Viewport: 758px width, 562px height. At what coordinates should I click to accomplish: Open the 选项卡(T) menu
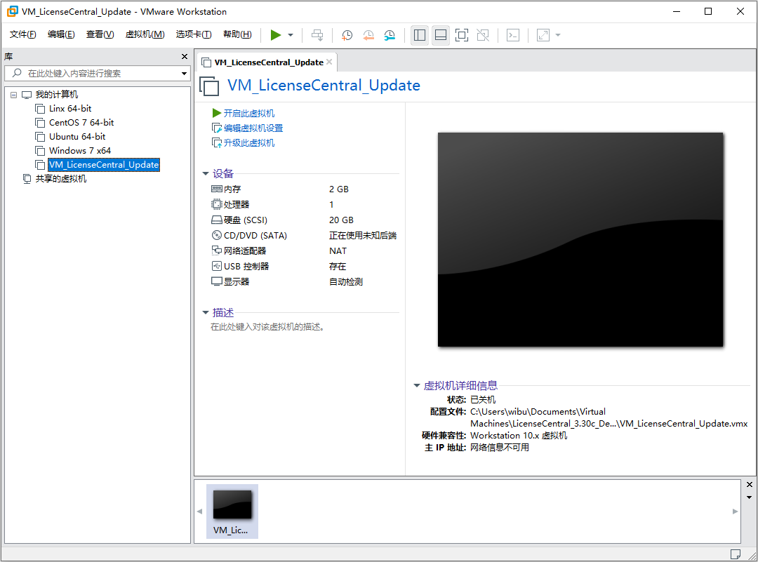click(194, 34)
